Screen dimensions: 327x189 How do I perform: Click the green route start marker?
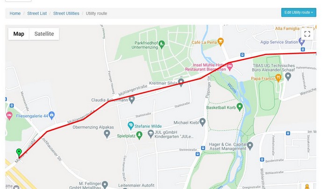click(19, 153)
